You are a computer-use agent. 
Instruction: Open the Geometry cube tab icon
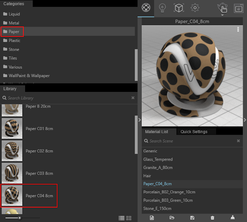tap(179, 8)
